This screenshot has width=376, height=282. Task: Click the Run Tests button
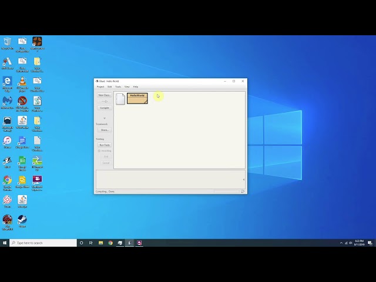point(105,145)
